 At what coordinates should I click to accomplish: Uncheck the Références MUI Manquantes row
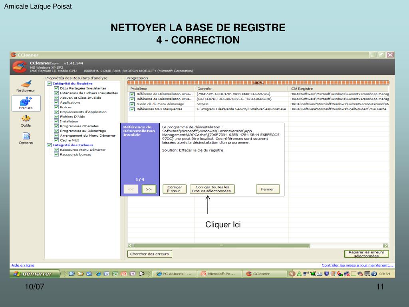click(132, 109)
